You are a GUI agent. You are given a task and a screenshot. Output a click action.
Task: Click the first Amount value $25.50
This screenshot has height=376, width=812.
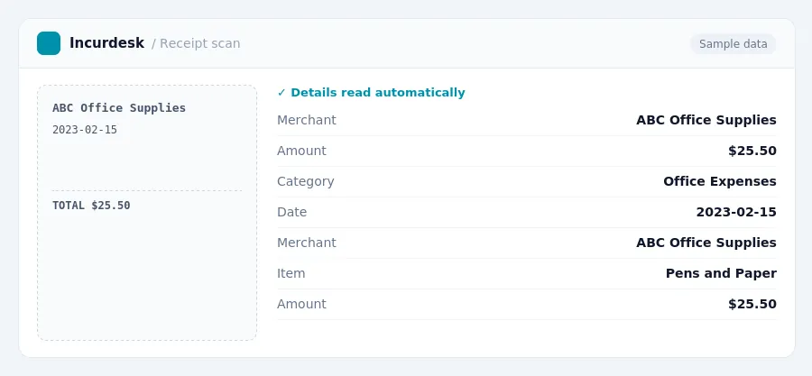coord(752,151)
